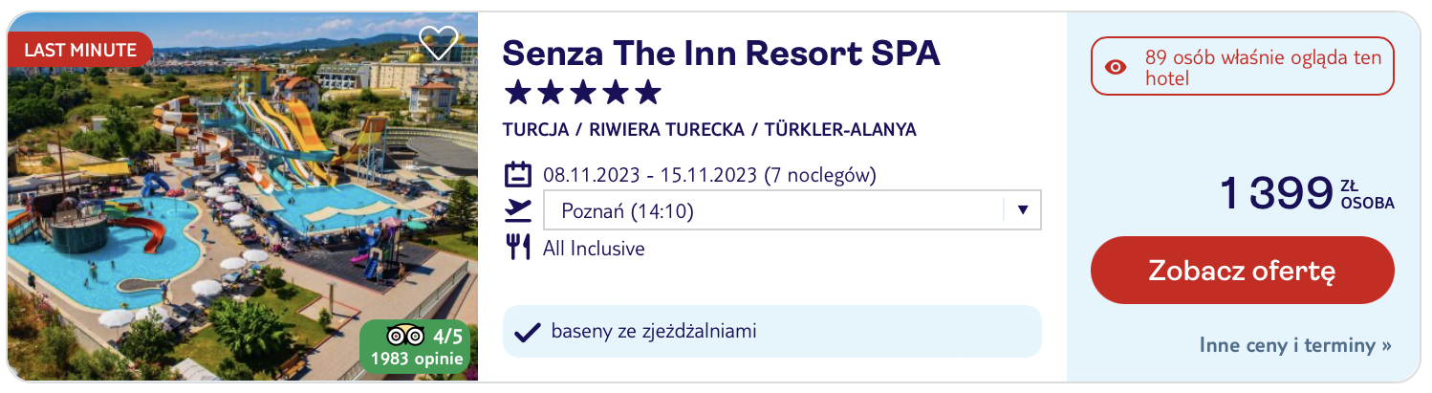Open the hotel aquapark photo
Image resolution: width=1432 pixels, height=393 pixels.
[x=243, y=196]
